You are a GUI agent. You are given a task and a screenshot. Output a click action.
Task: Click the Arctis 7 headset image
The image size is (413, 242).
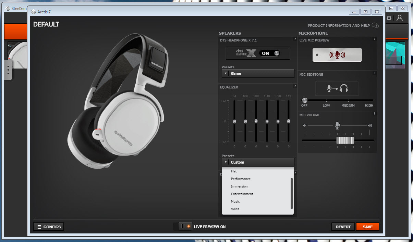pyautogui.click(x=119, y=101)
